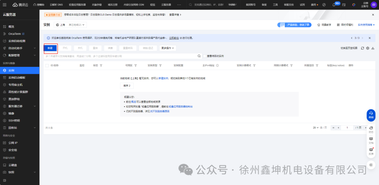
Task: Click the floating list toggle icon
Action: pyautogui.click(x=371, y=165)
